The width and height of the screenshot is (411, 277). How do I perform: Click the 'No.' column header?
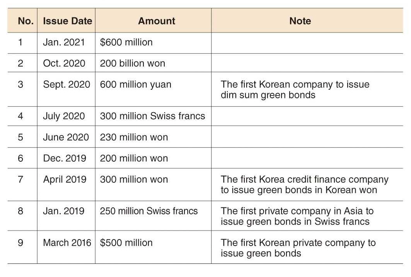26,21
